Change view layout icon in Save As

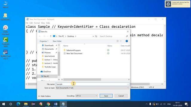118,41
